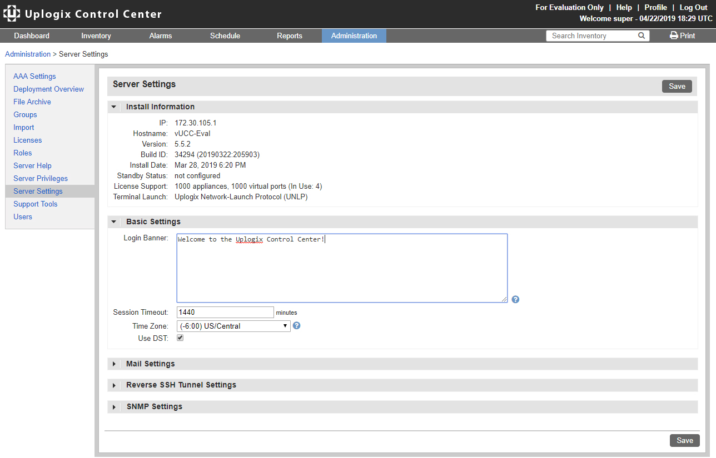Expand Reverse SSH Tunnel Settings section
Screen dimensions: 716x458
click(114, 385)
